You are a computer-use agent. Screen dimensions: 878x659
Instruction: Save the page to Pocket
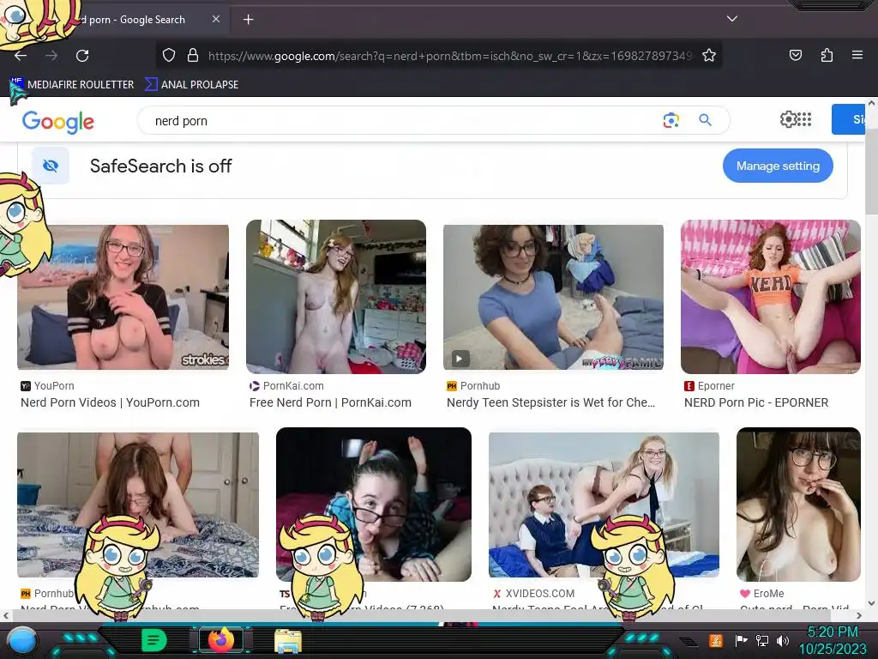[x=795, y=55]
